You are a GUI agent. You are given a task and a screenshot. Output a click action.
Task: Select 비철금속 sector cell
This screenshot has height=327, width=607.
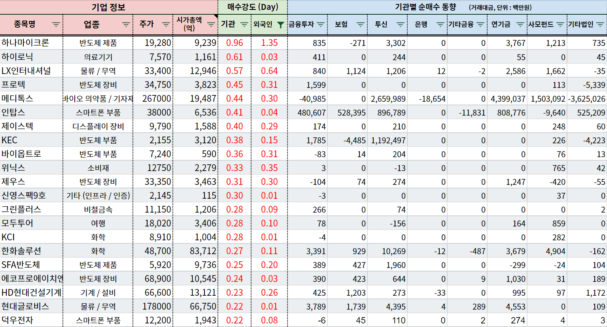click(x=98, y=209)
